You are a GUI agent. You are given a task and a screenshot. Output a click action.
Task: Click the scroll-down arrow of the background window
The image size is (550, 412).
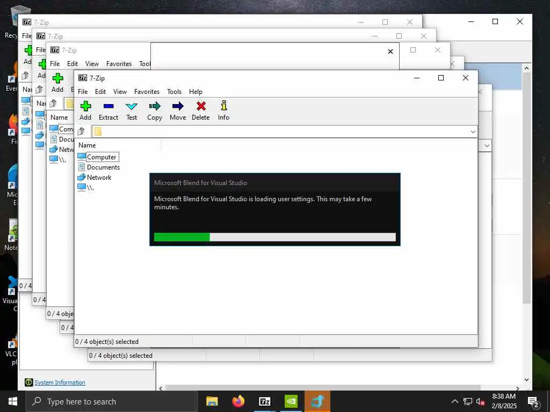click(526, 380)
